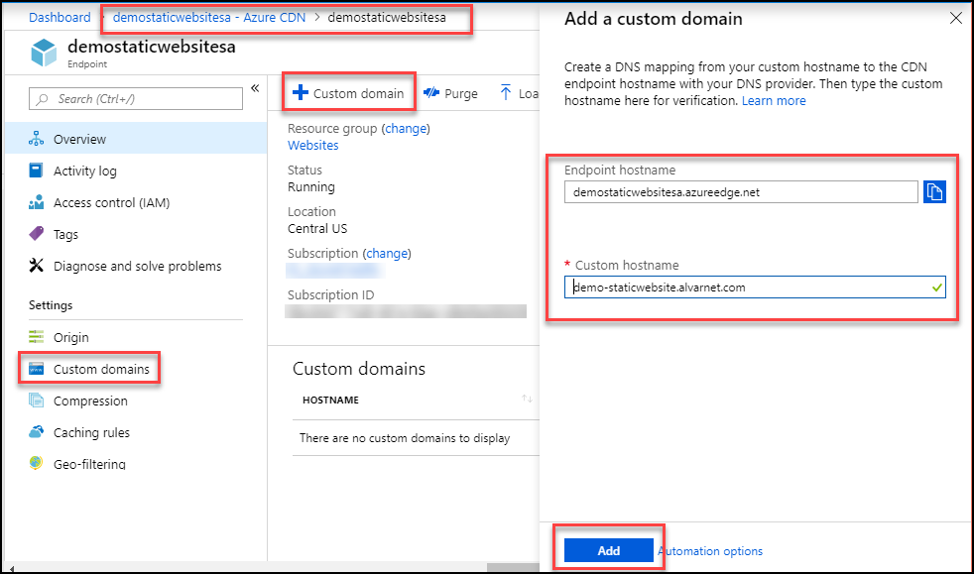Screen dimensions: 974x574
Task: Click the Endpoint hostname field
Action: pyautogui.click(x=741, y=191)
